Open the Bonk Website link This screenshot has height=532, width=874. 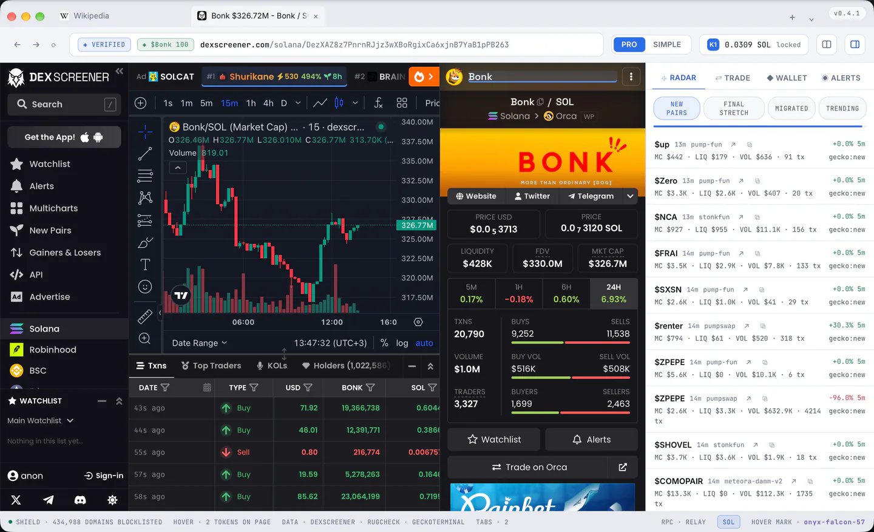[x=476, y=196]
